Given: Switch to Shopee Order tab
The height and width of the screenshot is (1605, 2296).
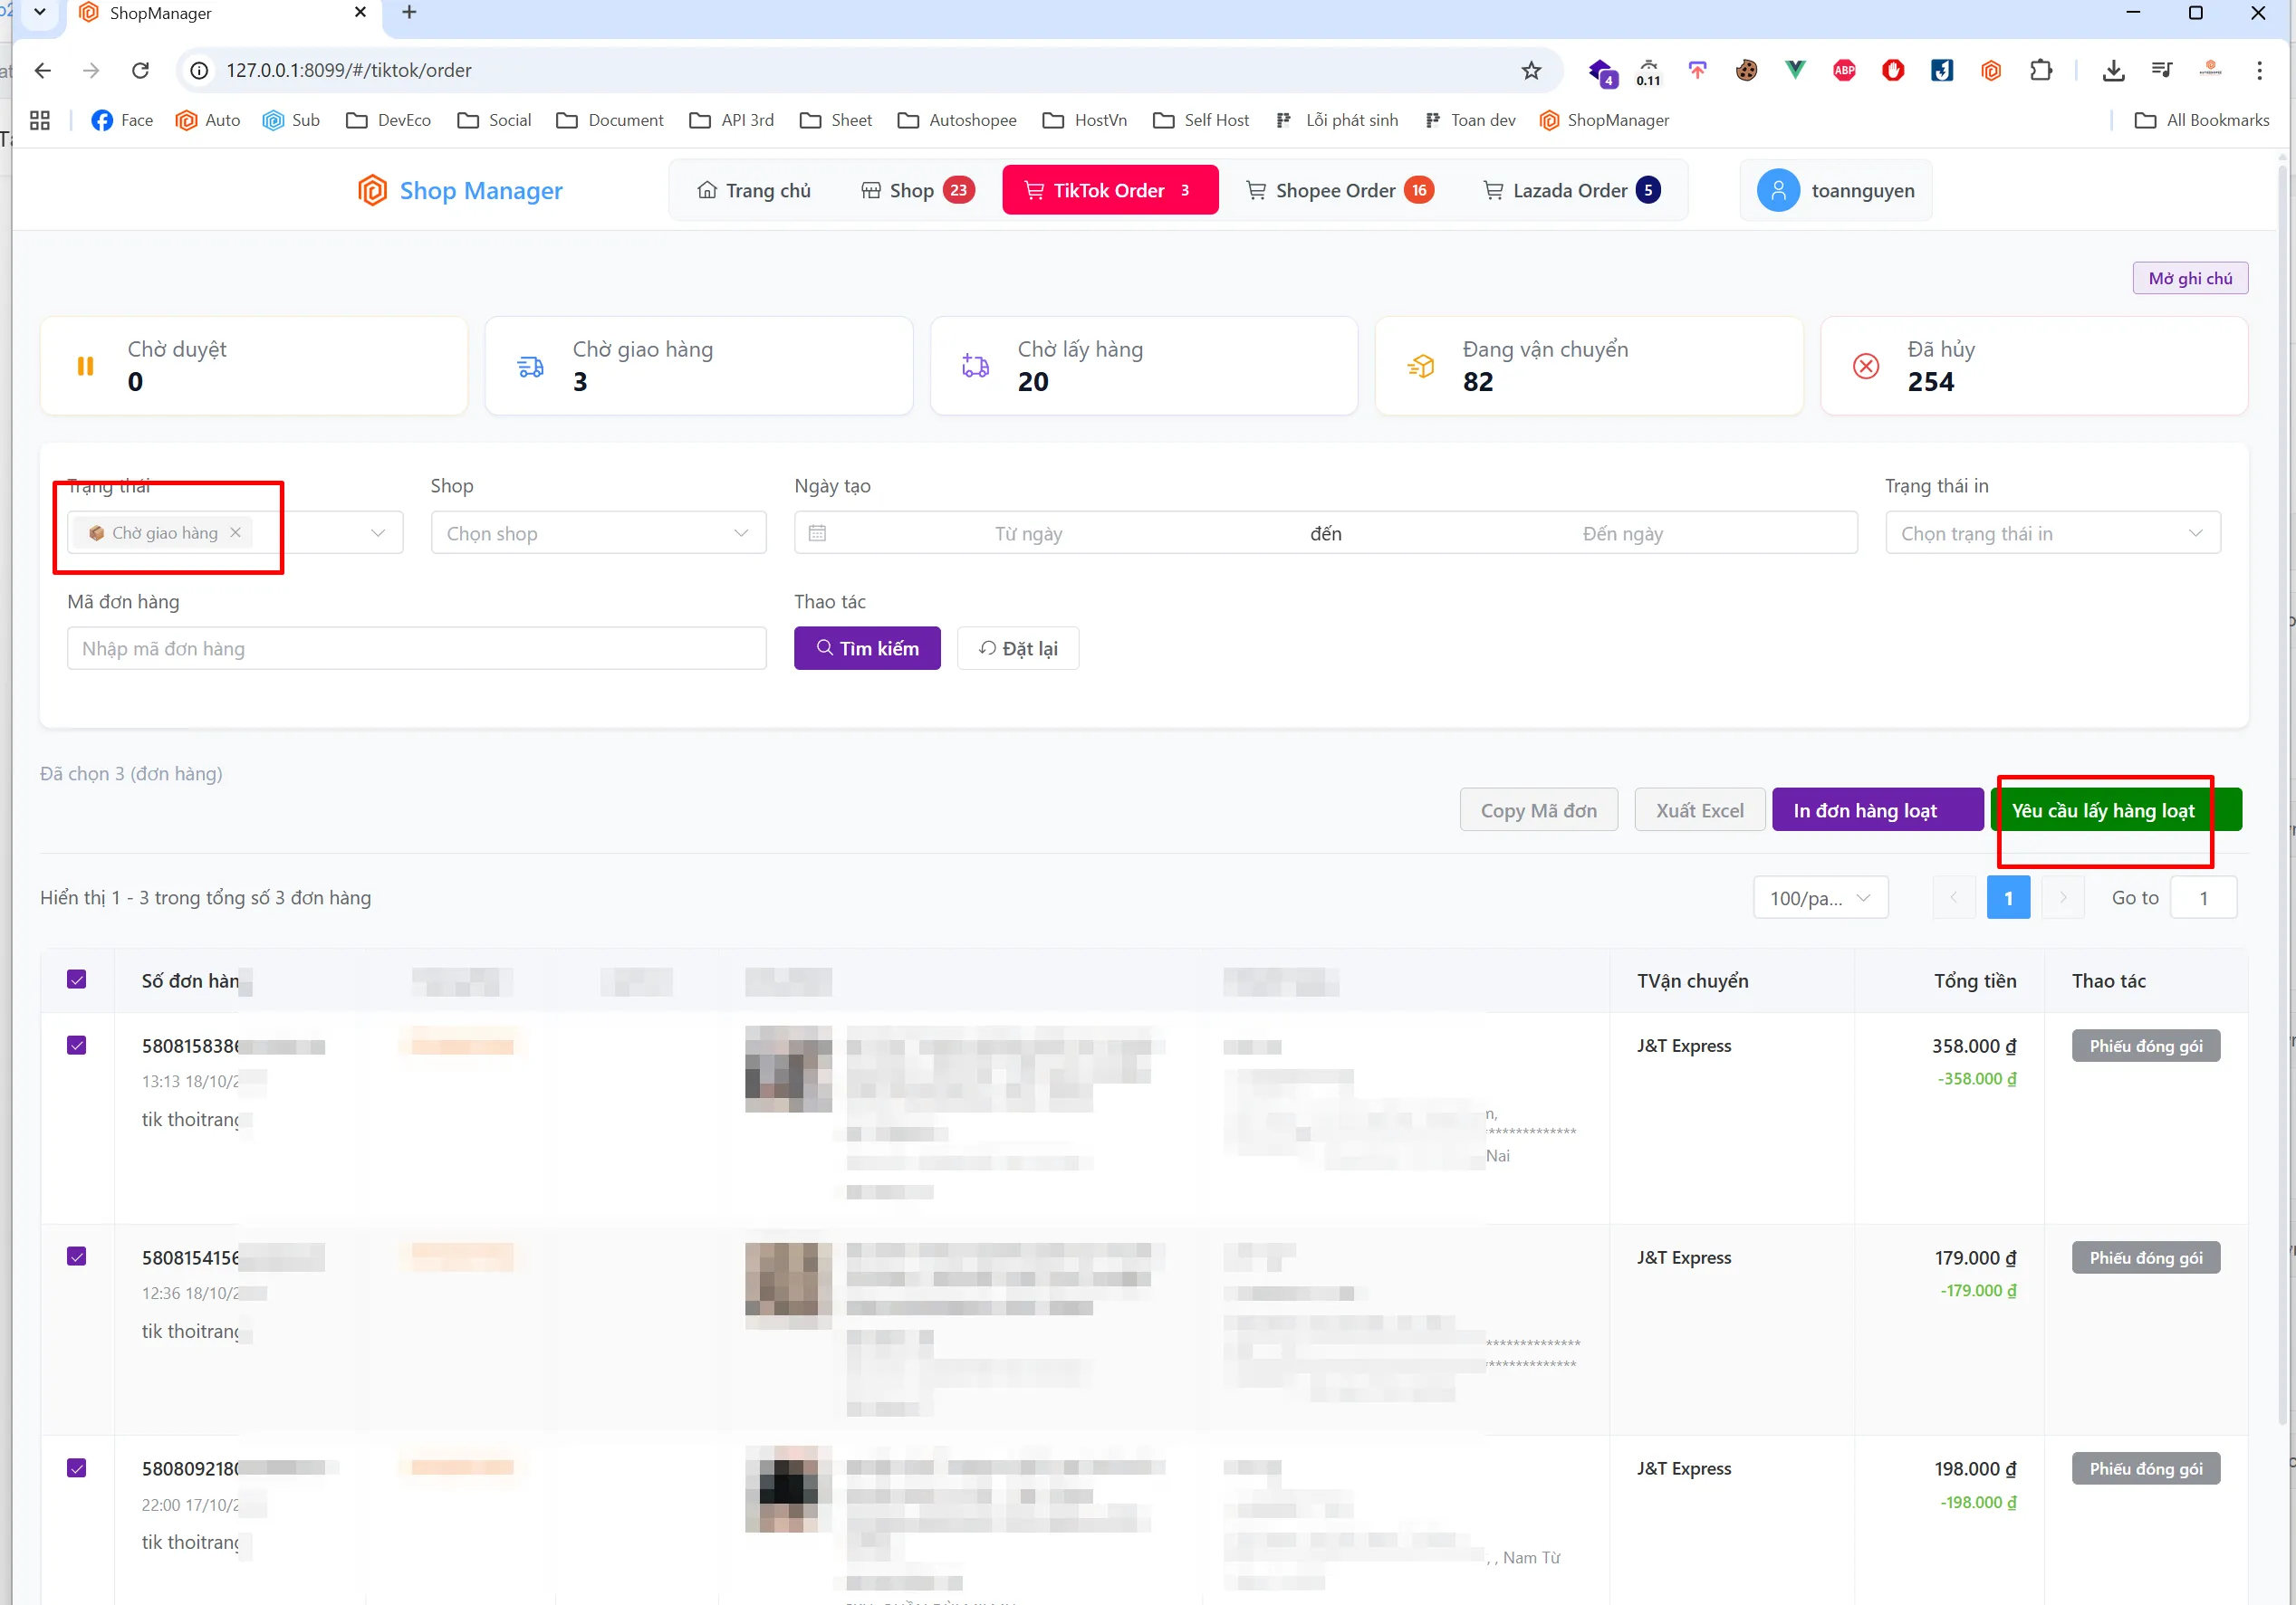Looking at the screenshot, I should (1340, 190).
